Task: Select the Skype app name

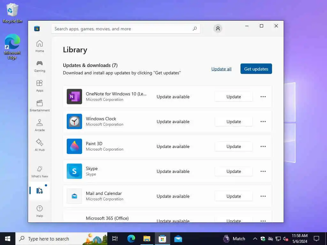Action: point(92,168)
